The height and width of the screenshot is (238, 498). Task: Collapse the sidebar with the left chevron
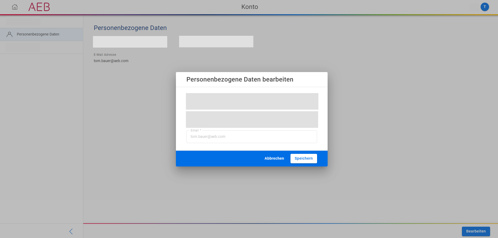[x=71, y=231]
